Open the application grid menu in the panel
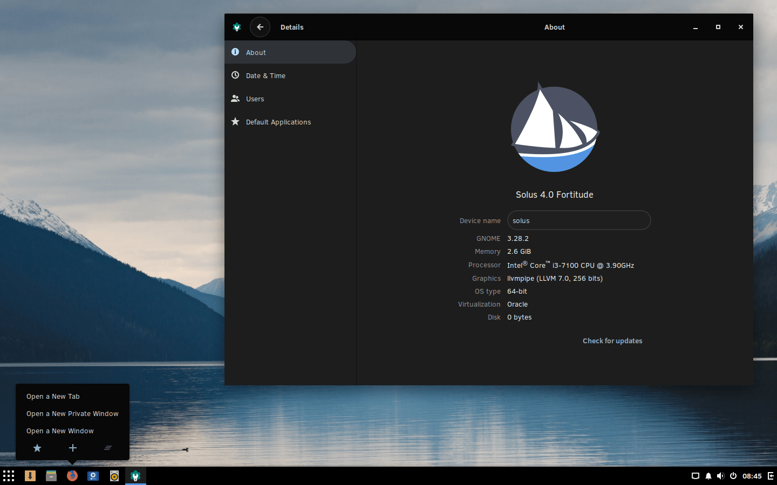This screenshot has height=485, width=777. coord(9,476)
